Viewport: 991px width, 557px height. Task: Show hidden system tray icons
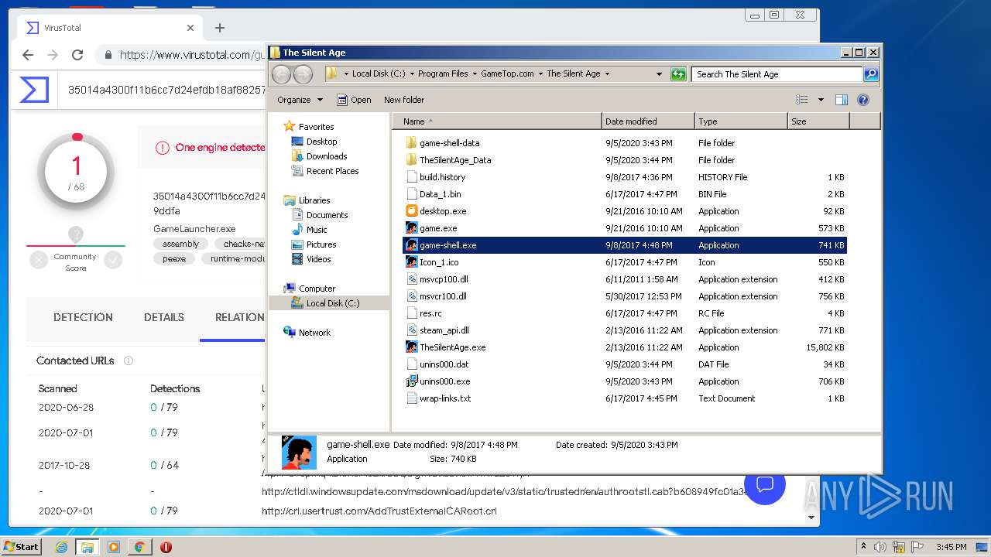tap(863, 546)
